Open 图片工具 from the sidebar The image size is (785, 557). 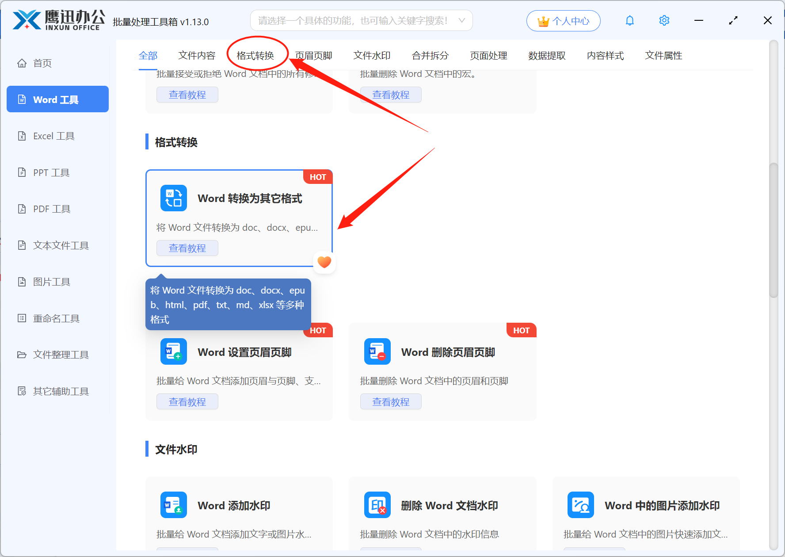[51, 282]
